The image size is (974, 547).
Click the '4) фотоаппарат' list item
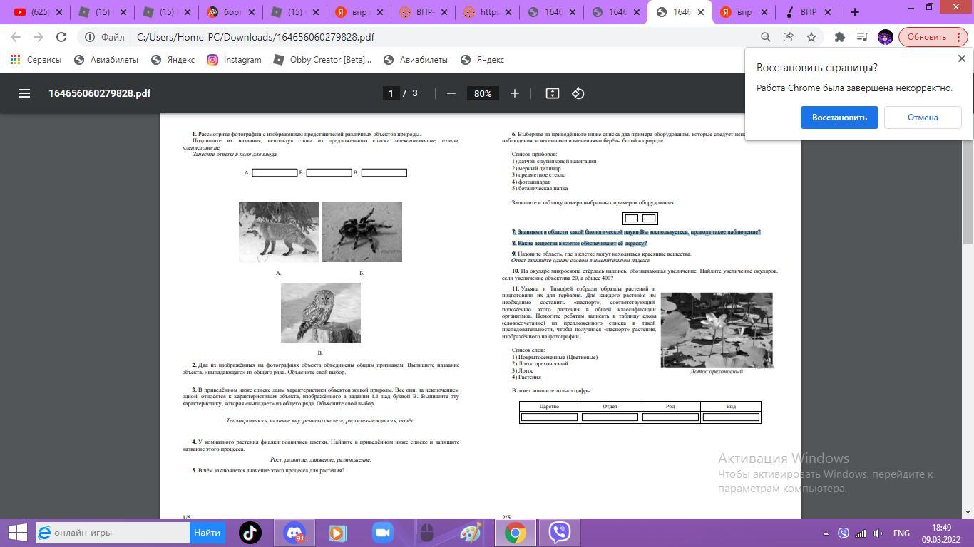pos(531,182)
